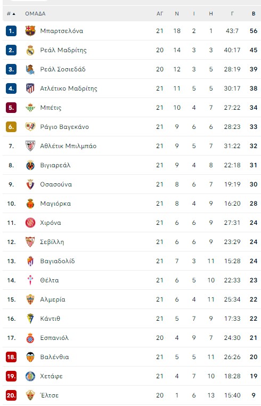
Task: Click the red rank 20 badge
Action: click(11, 395)
